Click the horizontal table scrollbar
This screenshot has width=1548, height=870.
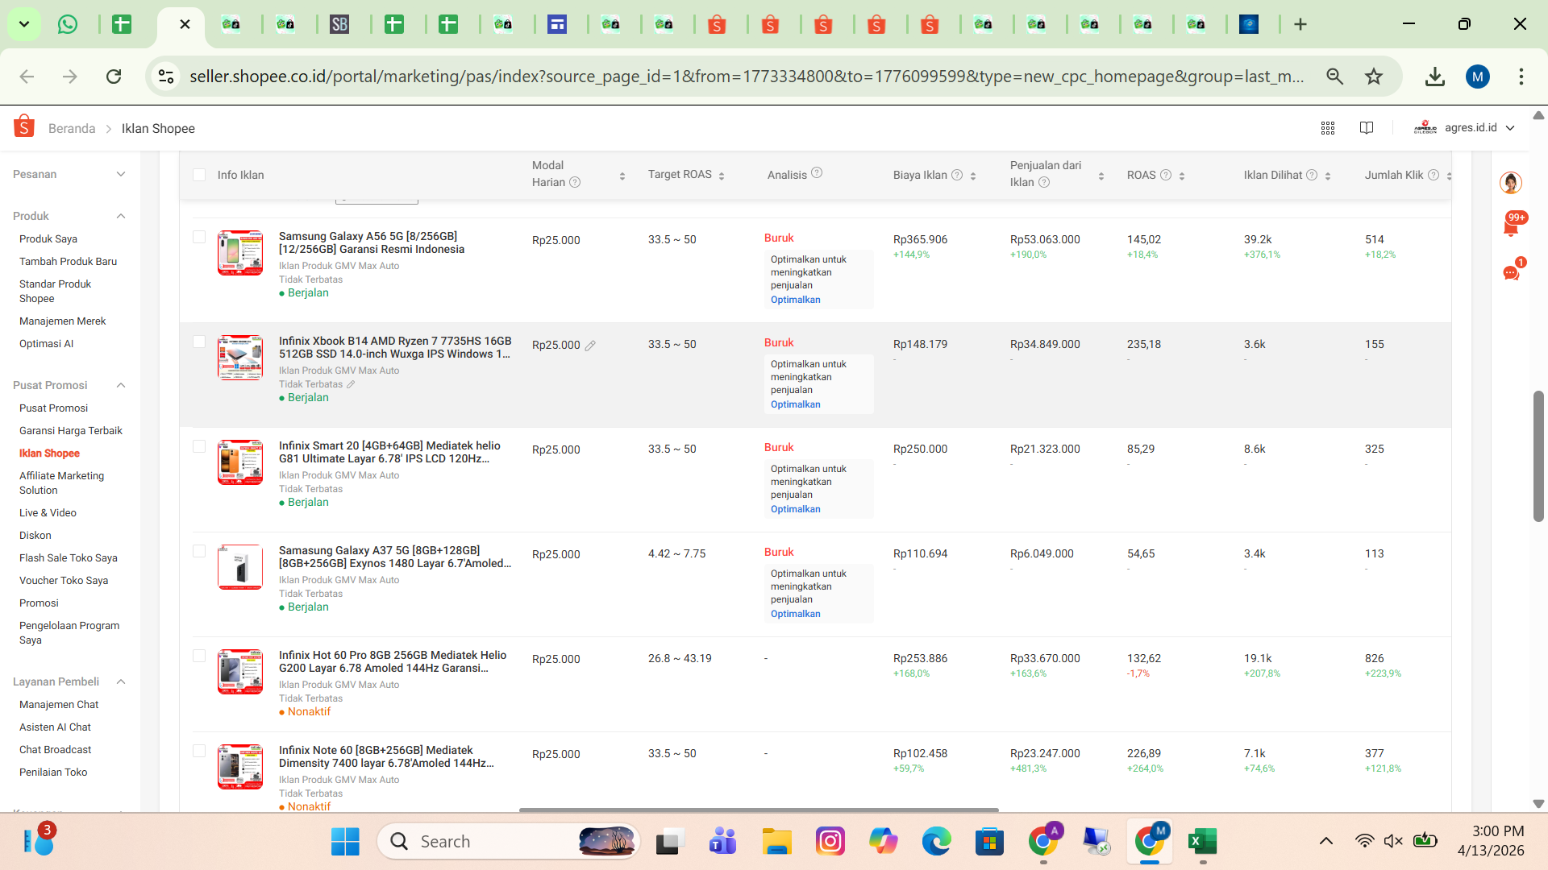(x=759, y=810)
